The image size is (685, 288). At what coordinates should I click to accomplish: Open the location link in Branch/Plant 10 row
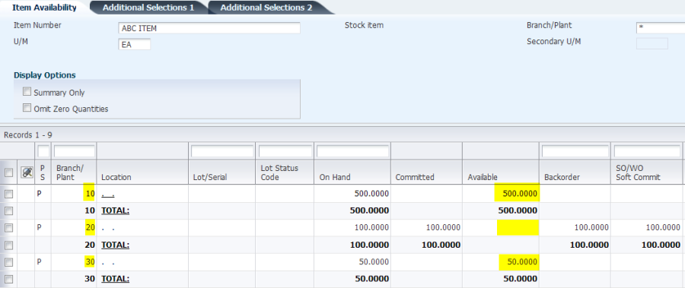108,194
